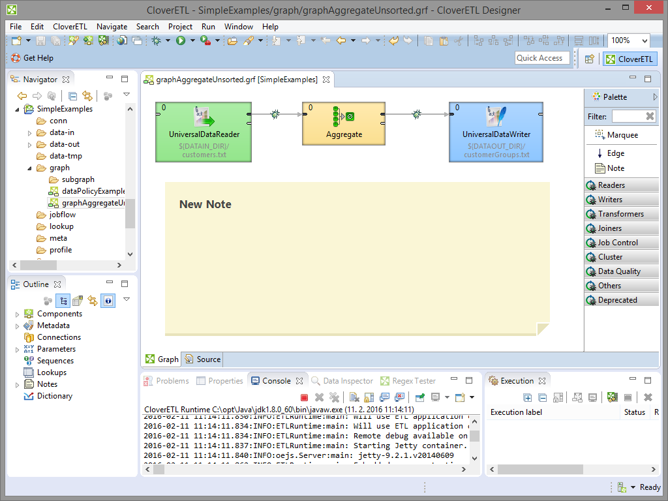Image resolution: width=668 pixels, height=501 pixels.
Task: Switch to the CloverETL perspective button
Action: 629,59
